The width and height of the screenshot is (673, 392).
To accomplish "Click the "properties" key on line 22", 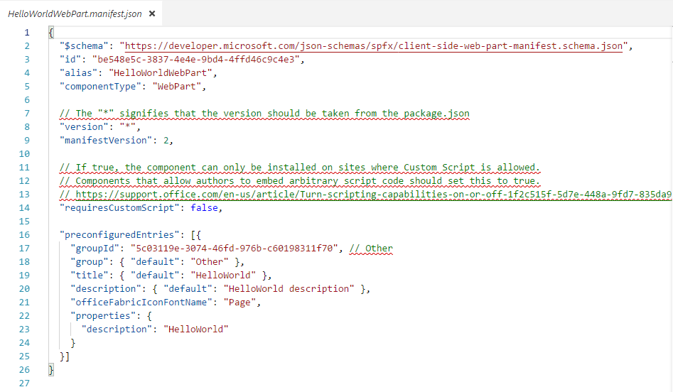I will [102, 316].
